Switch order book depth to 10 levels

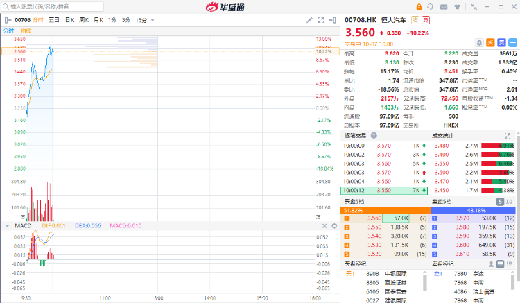(x=510, y=202)
